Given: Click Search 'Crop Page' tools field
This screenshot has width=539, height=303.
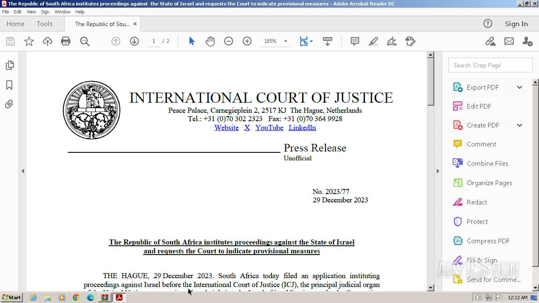Looking at the screenshot, I should [491, 65].
